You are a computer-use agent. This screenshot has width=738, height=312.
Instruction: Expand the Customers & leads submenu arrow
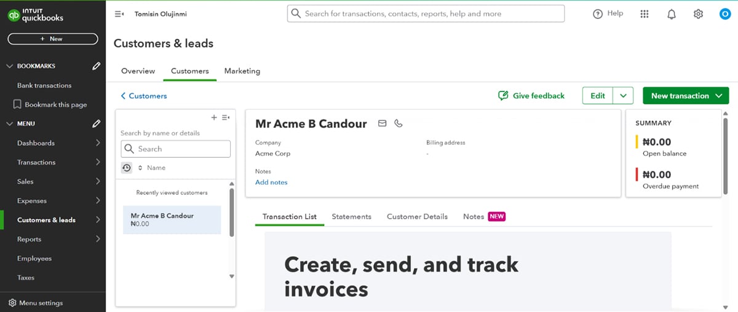coord(98,220)
